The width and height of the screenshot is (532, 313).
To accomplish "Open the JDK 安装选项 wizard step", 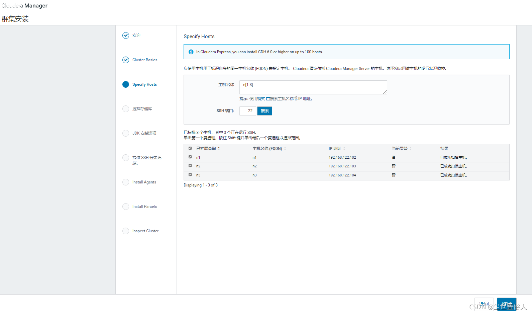I will click(x=144, y=133).
